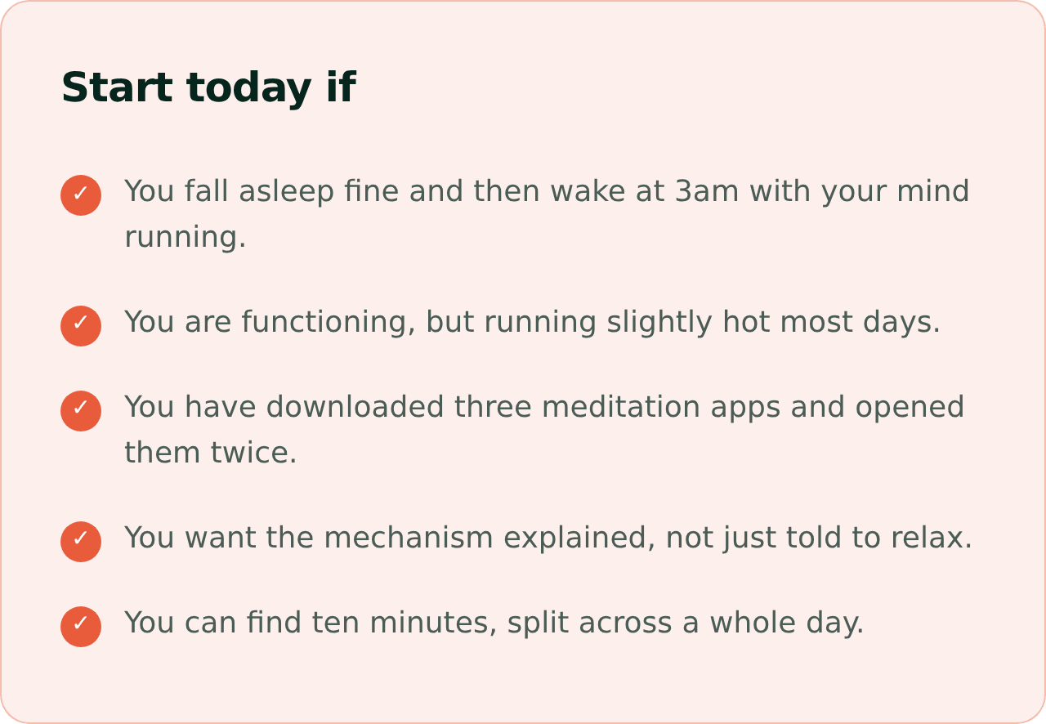Click the checkmark beside the meditation apps item
The image size is (1046, 724).
click(x=81, y=411)
